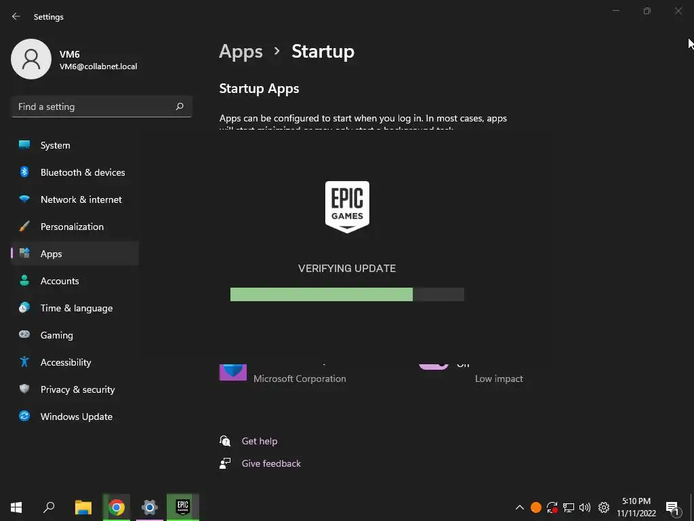Open Bluetooth & devices settings
The width and height of the screenshot is (694, 521).
click(75, 172)
